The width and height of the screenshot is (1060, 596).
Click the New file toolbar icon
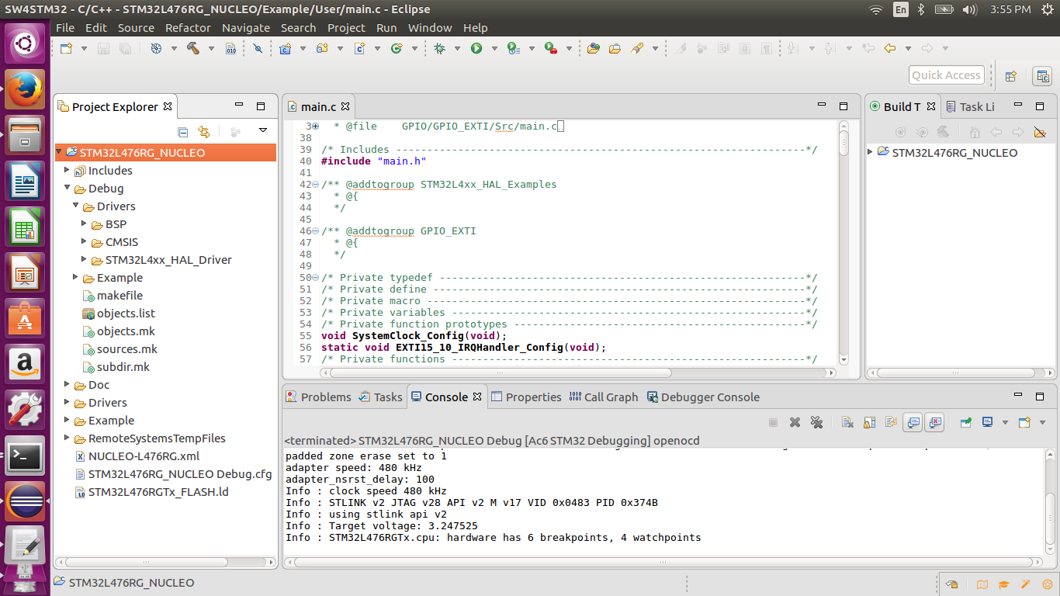[x=67, y=48]
